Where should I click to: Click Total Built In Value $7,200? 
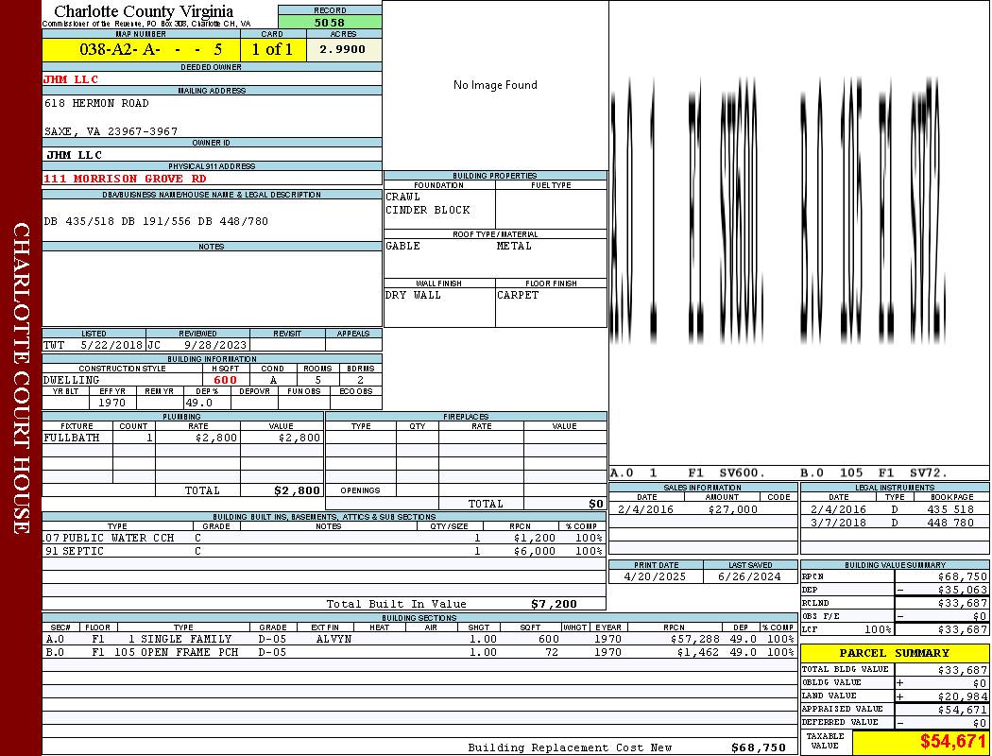[x=554, y=604]
